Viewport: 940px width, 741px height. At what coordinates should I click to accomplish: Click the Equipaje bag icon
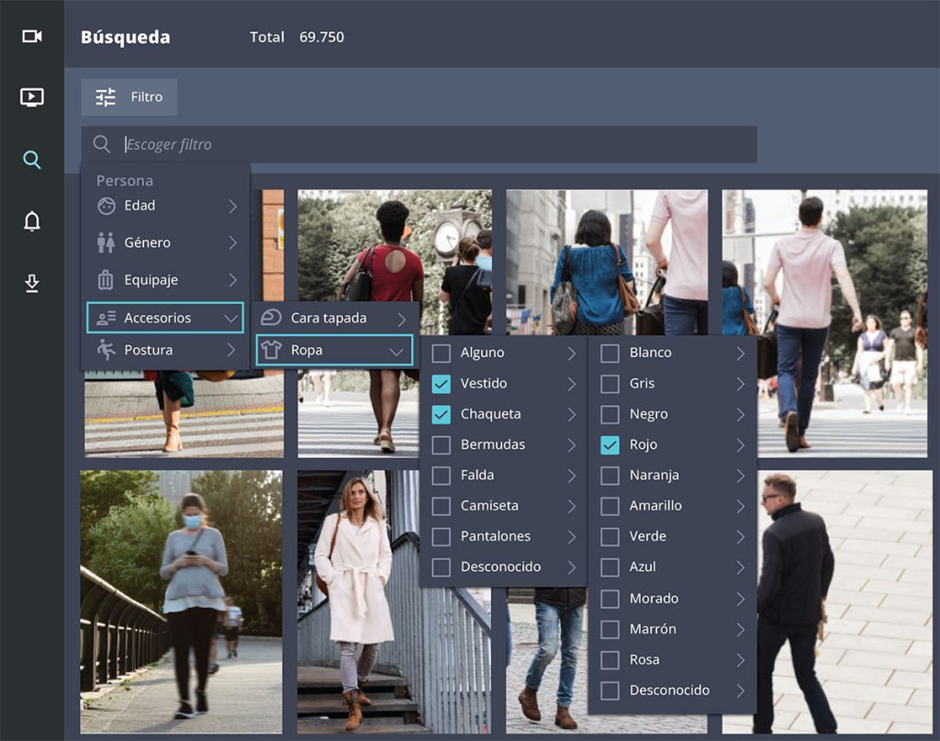(106, 279)
